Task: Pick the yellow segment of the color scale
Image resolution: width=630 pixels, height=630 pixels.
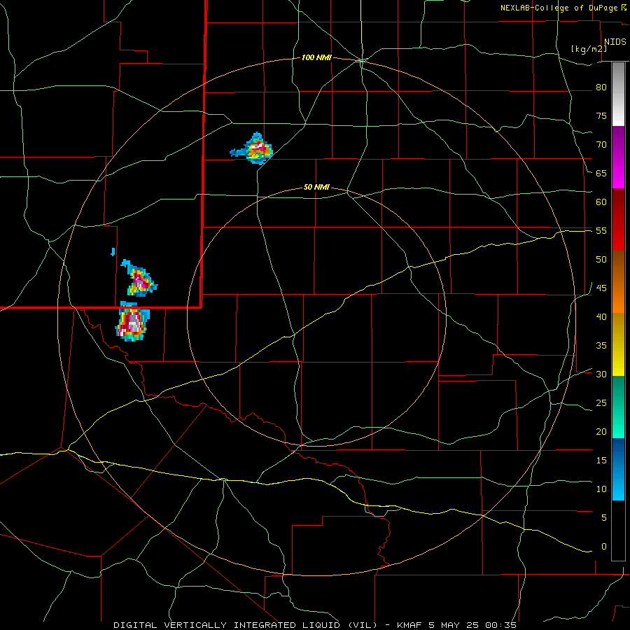Action: click(618, 344)
